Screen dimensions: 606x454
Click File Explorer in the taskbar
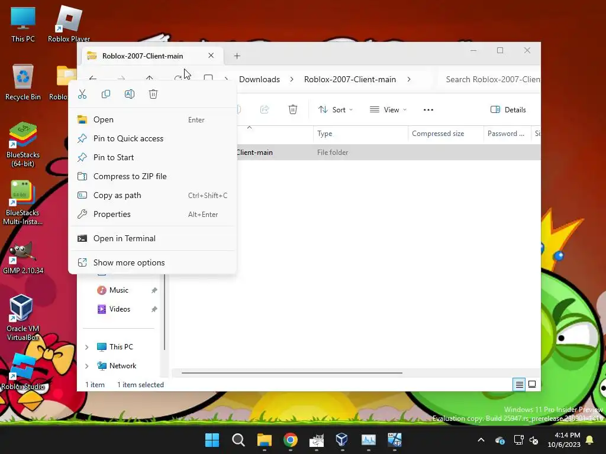tap(265, 440)
